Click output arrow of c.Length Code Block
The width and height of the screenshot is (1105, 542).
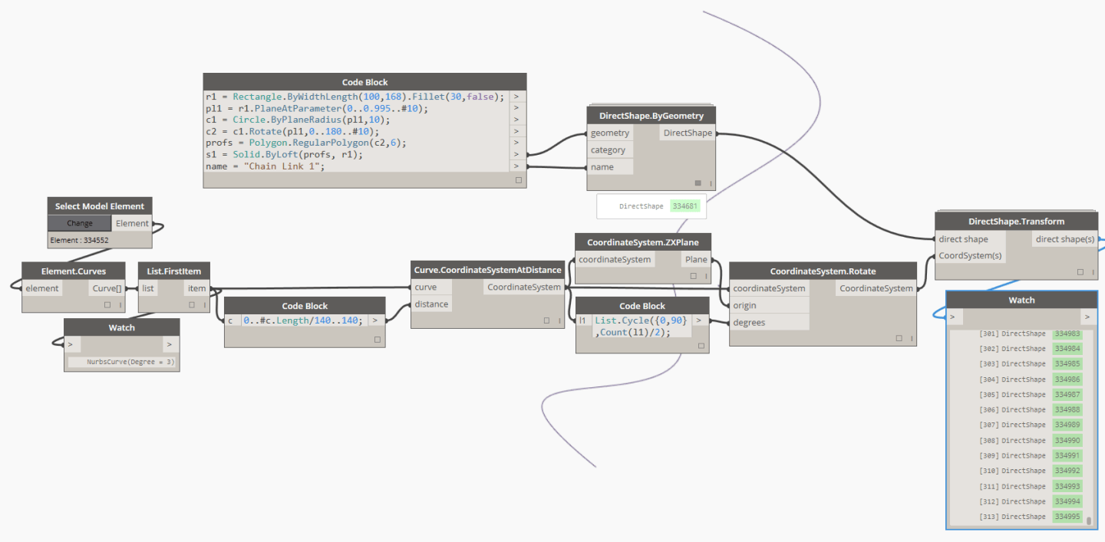coord(374,320)
